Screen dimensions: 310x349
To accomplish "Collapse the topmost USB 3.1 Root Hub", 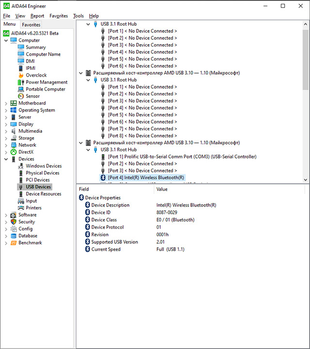I will click(88, 24).
